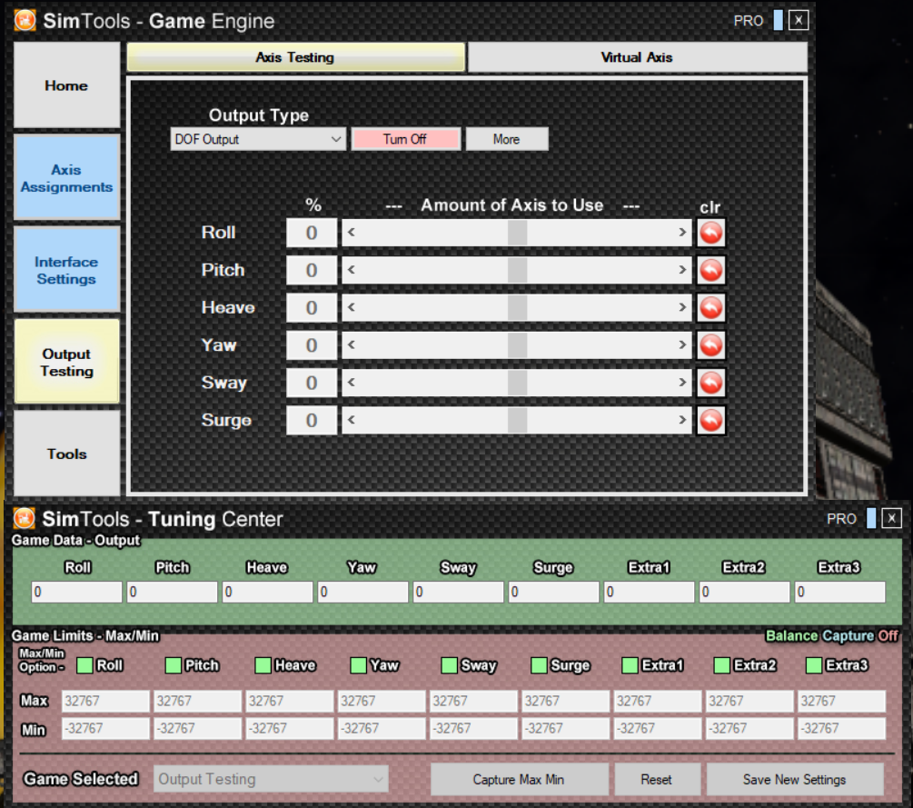Reset Heave axis using red clr icon
This screenshot has width=913, height=808.
tap(711, 308)
